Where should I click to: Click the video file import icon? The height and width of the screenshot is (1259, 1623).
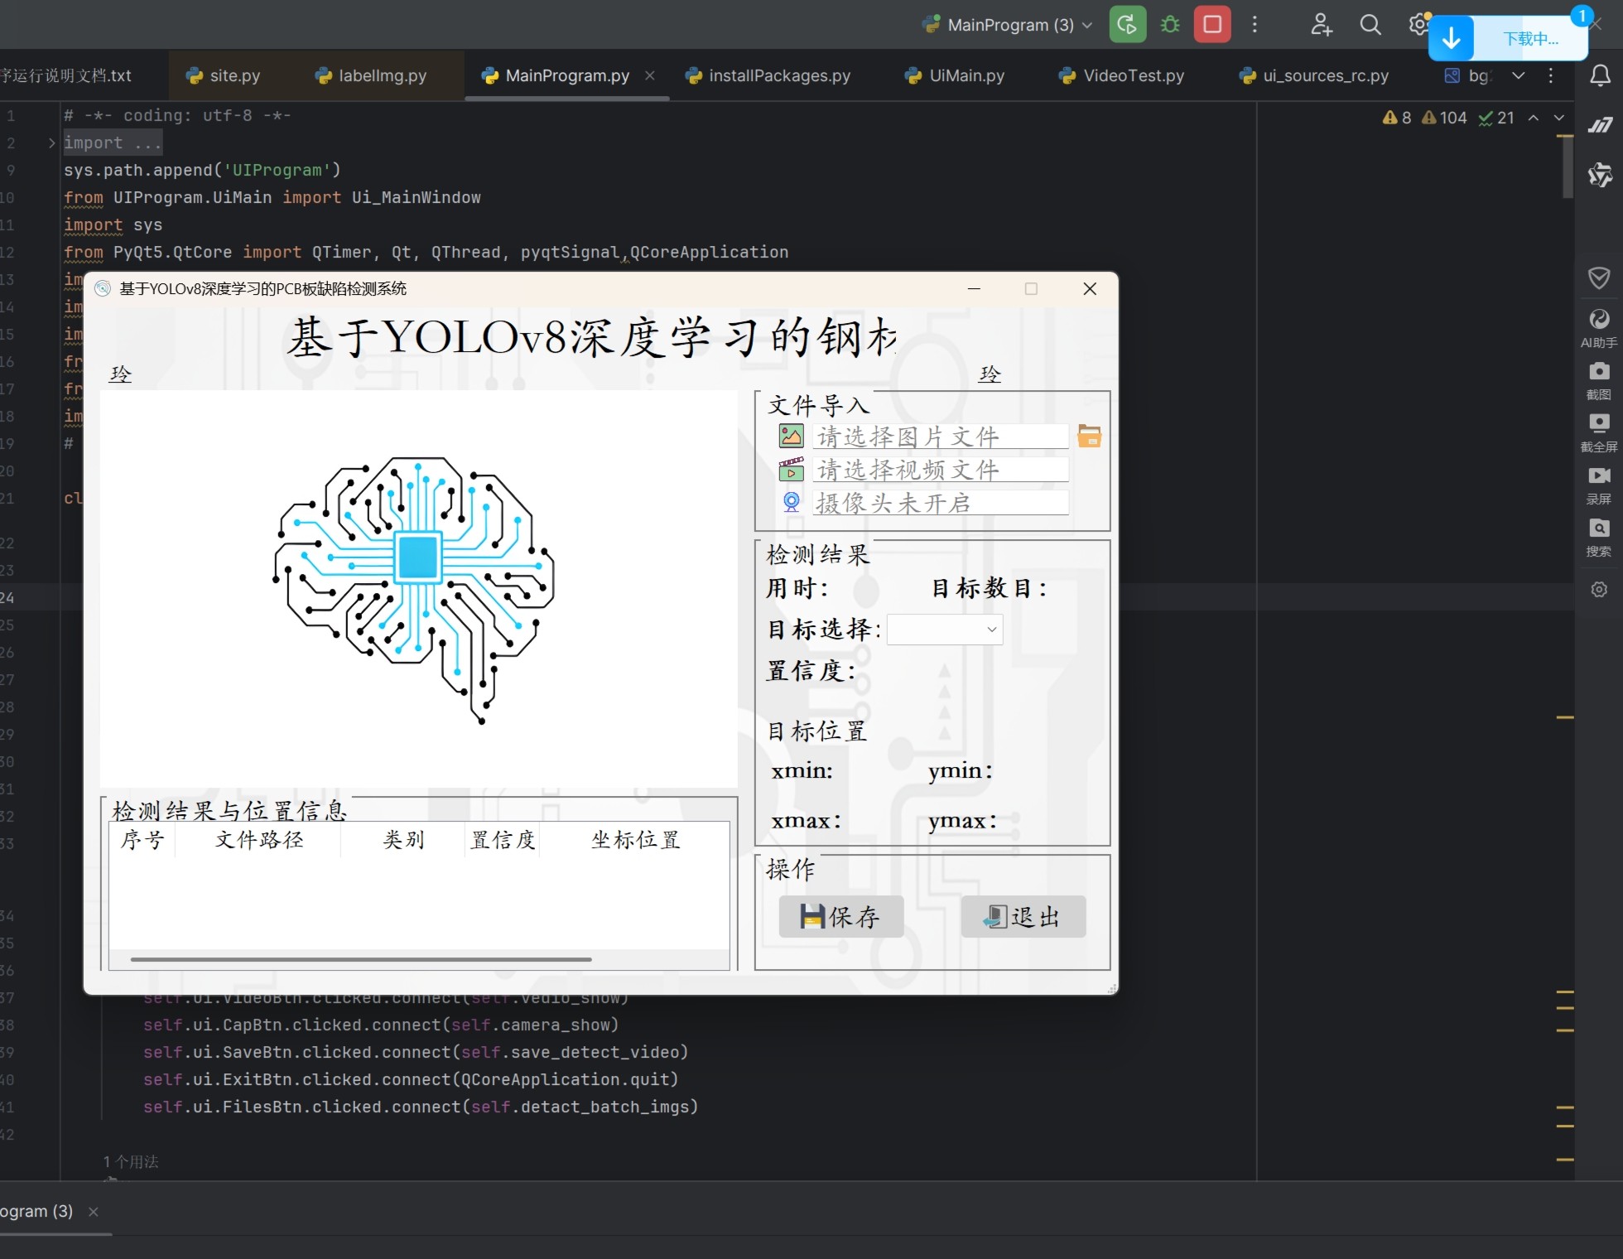click(x=792, y=470)
